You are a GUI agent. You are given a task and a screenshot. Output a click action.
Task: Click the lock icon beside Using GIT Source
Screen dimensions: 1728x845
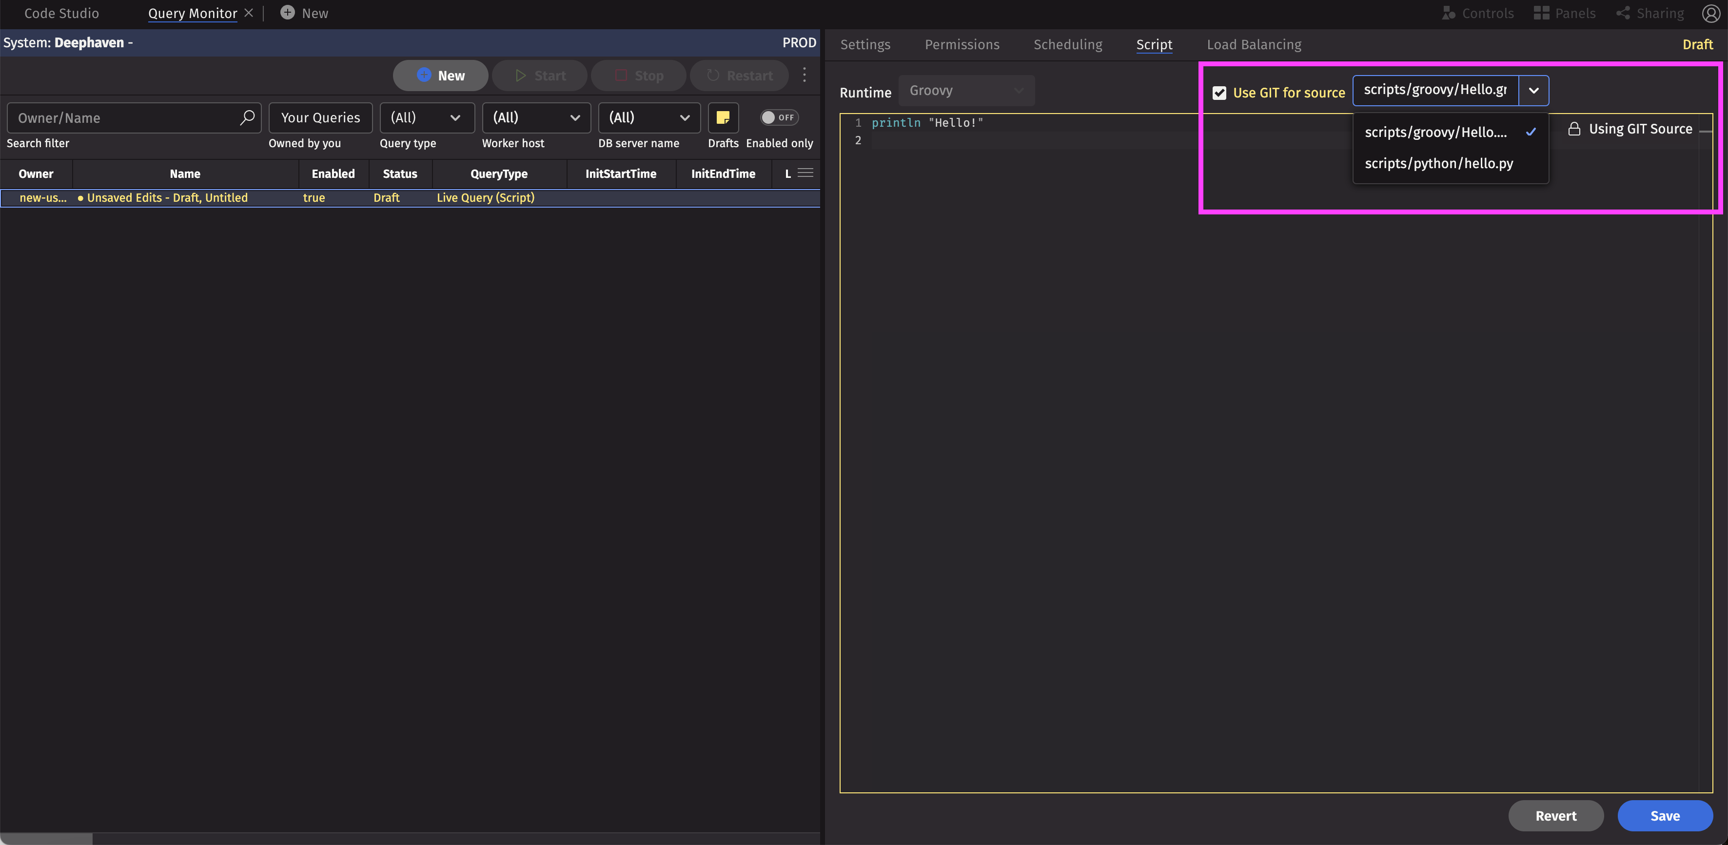[1574, 129]
